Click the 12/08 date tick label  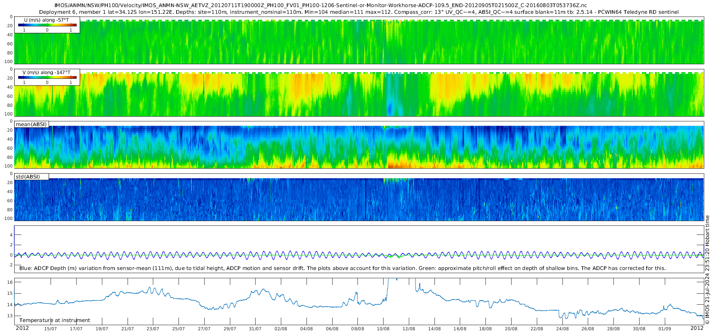[409, 329]
